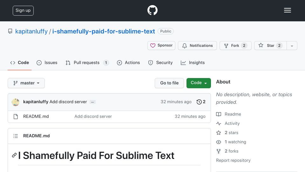Click the README.md header title
Screen dimensions: 305x172
pyautogui.click(x=36, y=136)
